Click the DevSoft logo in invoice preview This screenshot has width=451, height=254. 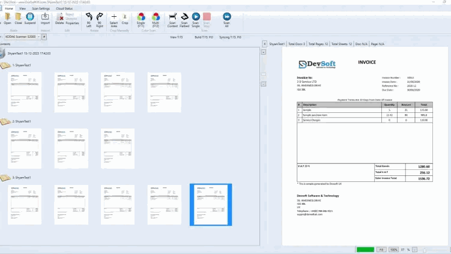(x=317, y=64)
